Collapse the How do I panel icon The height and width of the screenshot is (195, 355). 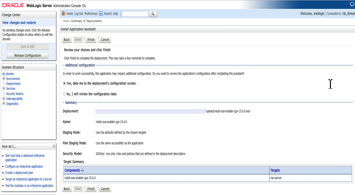(x=54, y=146)
